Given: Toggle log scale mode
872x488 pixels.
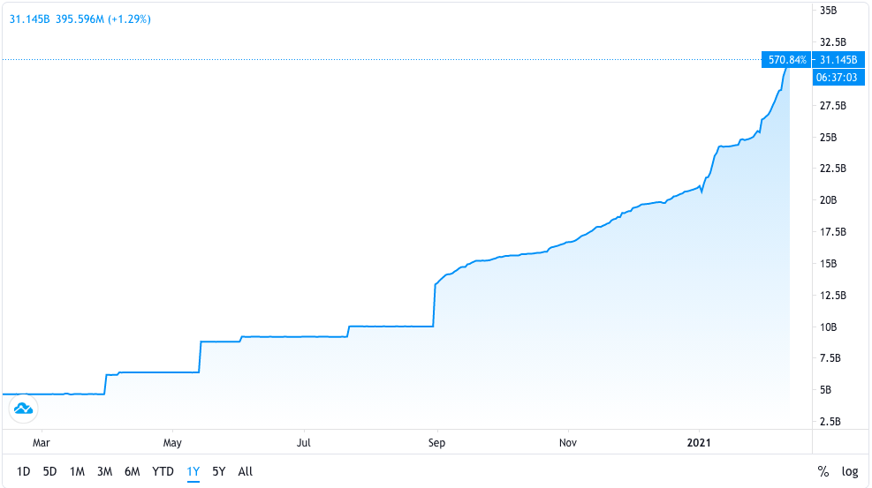Looking at the screenshot, I should (850, 471).
